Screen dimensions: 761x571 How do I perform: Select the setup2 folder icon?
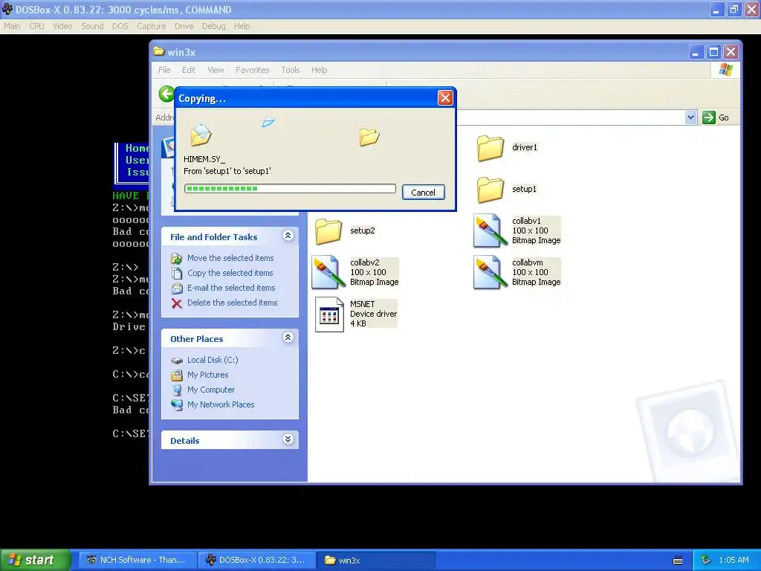(x=328, y=231)
